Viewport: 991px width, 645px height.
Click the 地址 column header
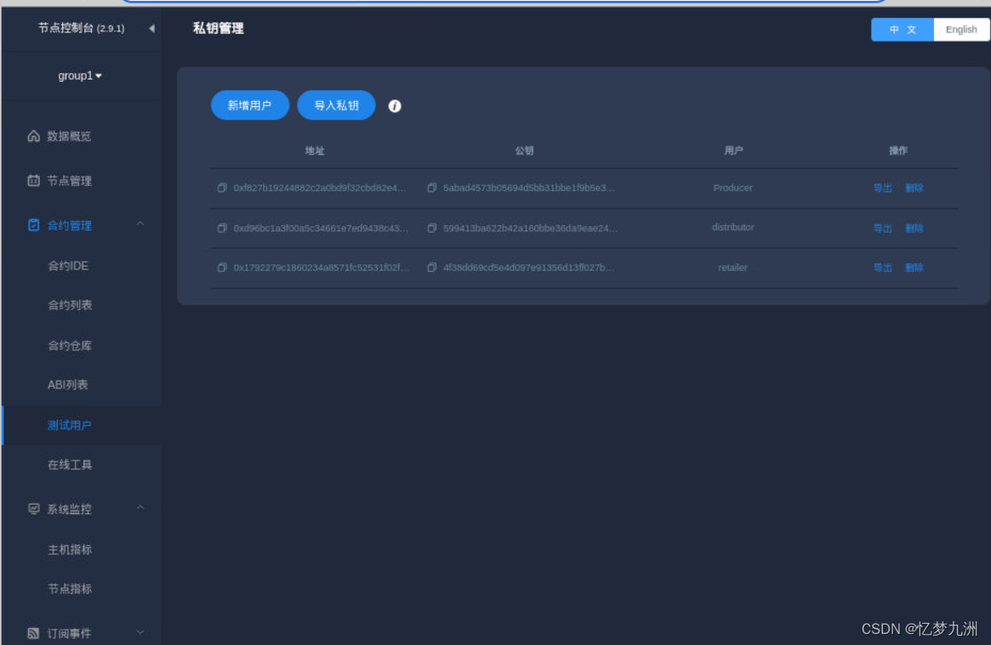[x=315, y=150]
